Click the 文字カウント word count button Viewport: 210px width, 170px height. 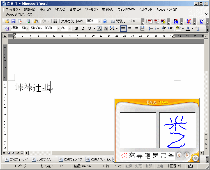72,21
